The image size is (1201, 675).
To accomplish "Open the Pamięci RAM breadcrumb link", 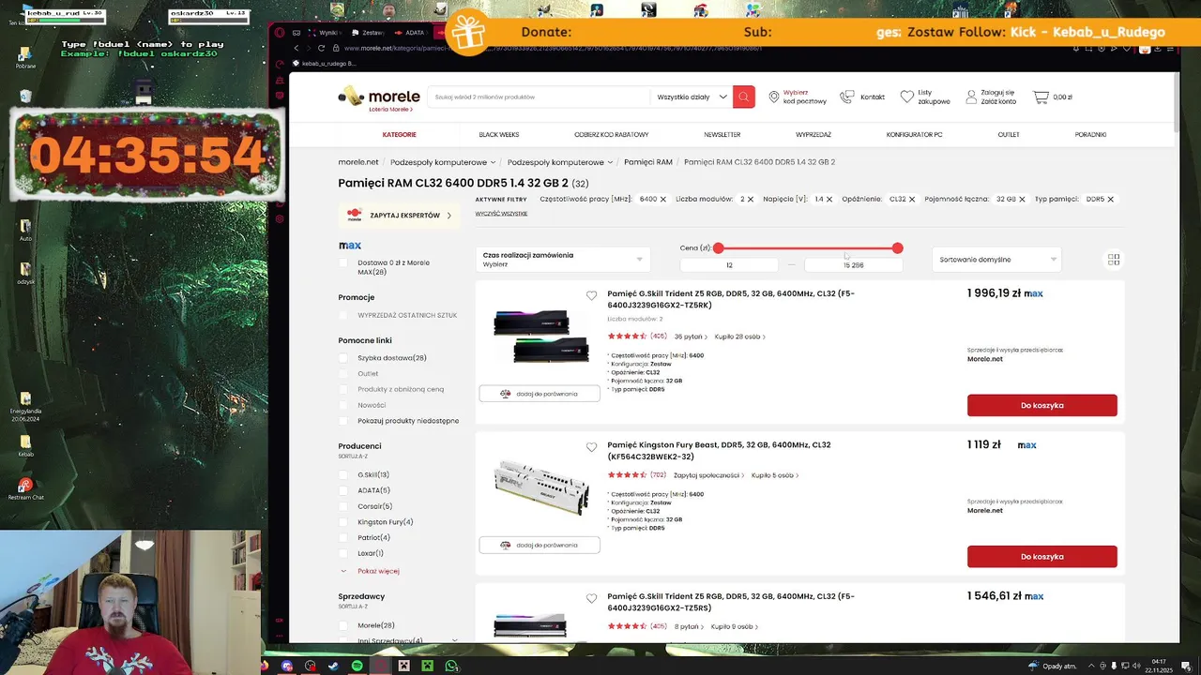I will pos(648,162).
